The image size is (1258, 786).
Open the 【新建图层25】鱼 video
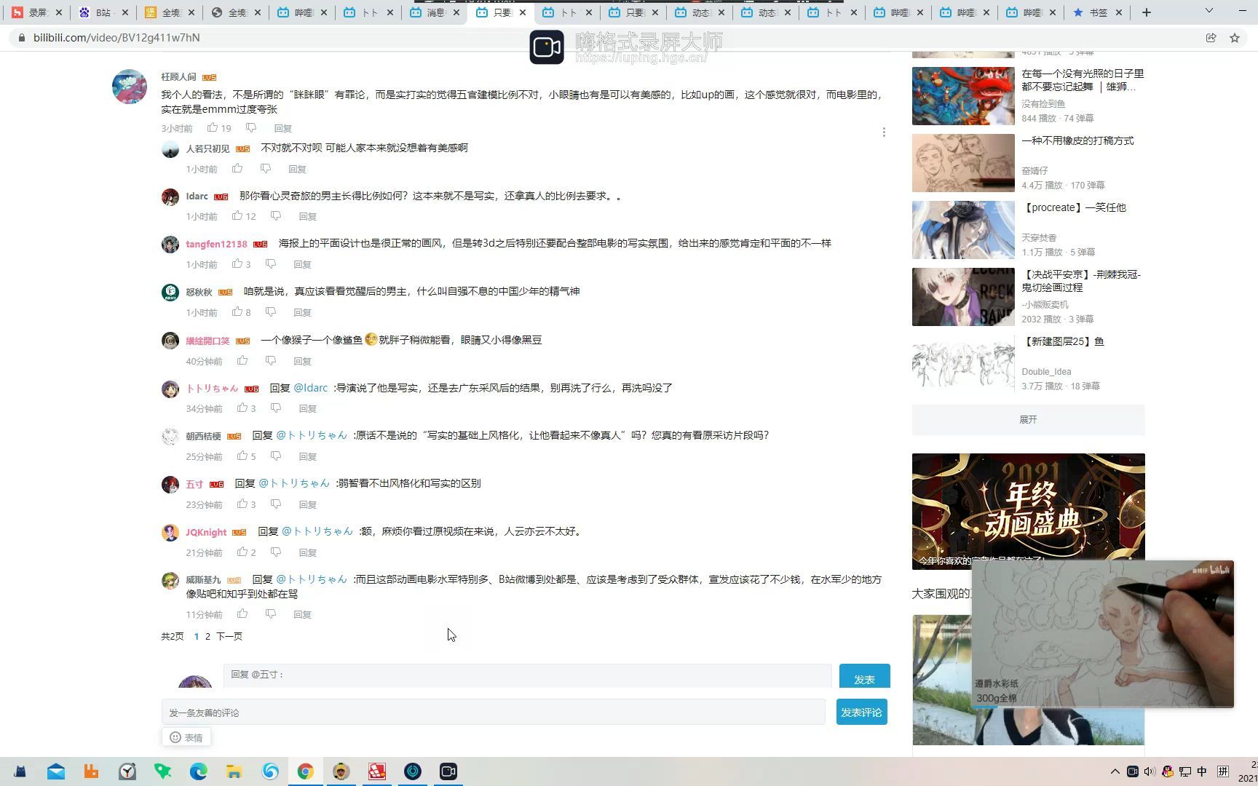[x=1063, y=341]
